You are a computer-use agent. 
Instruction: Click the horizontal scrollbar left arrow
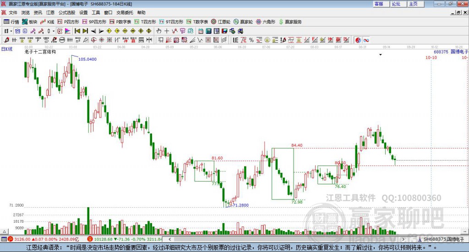[x=169, y=239]
